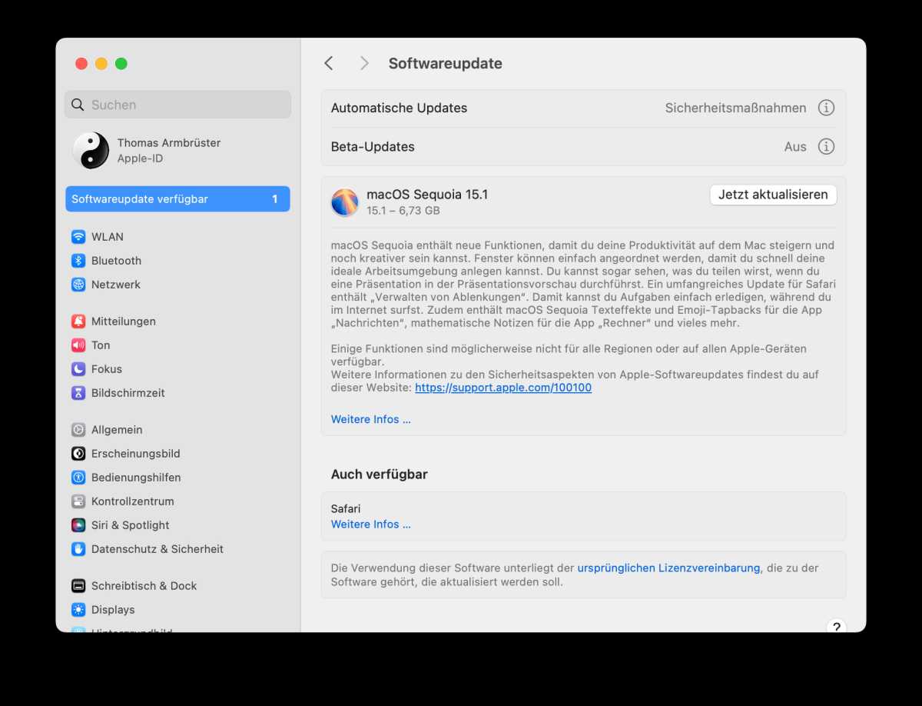Open the Ton speaker icon
This screenshot has height=706, width=922.
78,345
